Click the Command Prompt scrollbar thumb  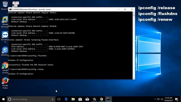tap(134, 15)
